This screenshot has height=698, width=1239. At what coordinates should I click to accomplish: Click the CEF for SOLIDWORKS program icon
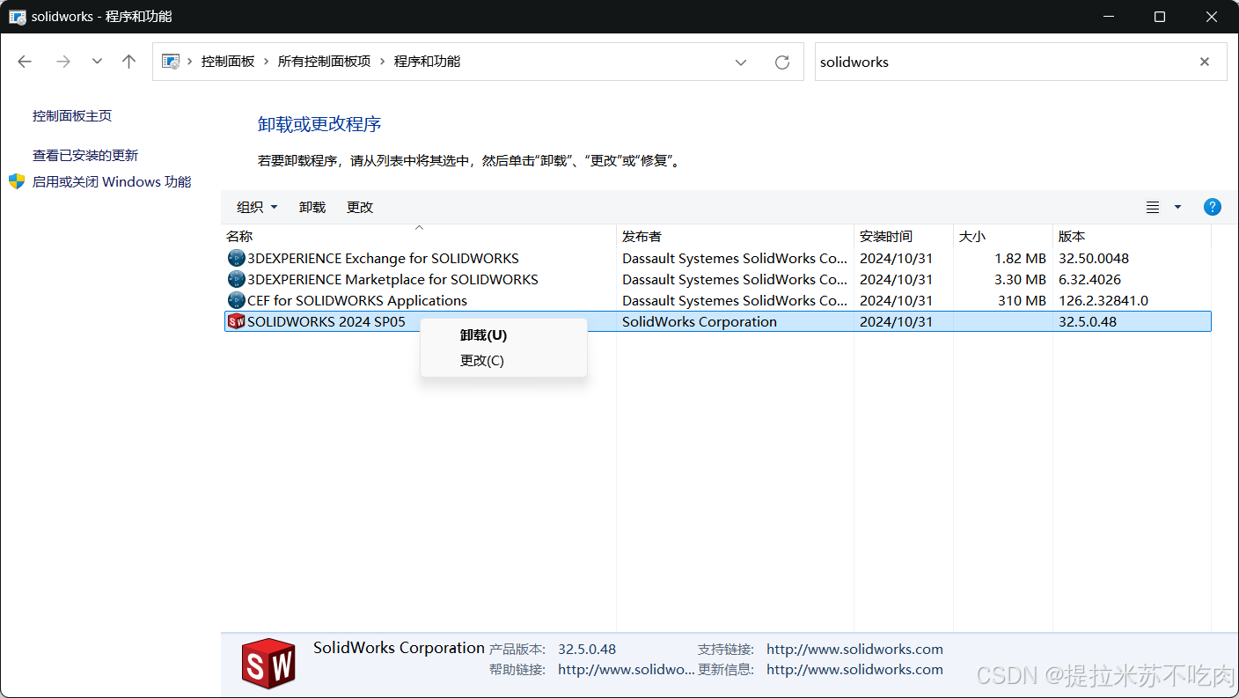pos(236,301)
